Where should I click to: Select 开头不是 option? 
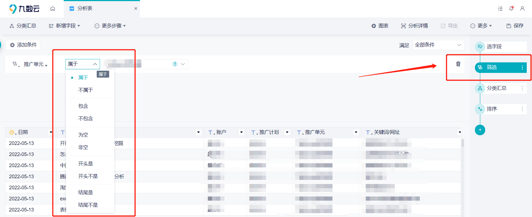click(90, 176)
